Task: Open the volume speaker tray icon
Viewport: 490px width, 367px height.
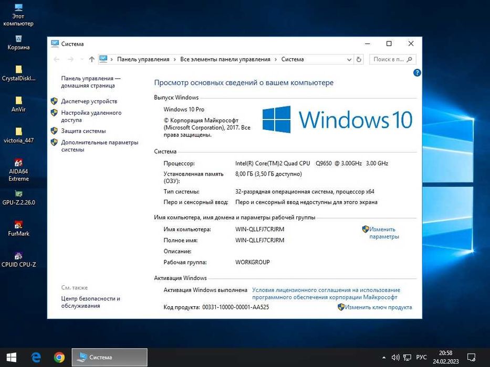Action: pos(395,358)
